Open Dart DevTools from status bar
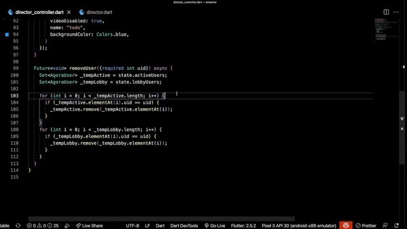The width and height of the screenshot is (407, 229). (184, 226)
